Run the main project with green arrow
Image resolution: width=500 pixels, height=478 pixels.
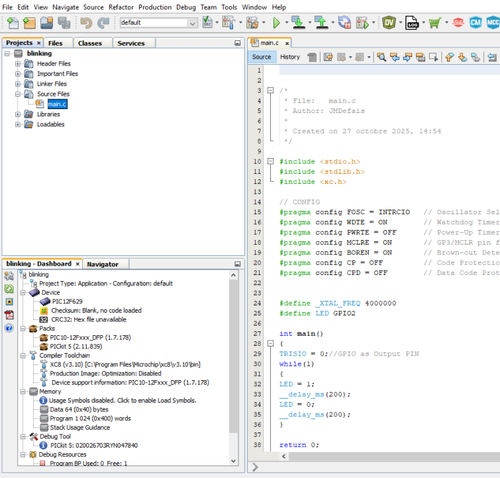coord(277,22)
